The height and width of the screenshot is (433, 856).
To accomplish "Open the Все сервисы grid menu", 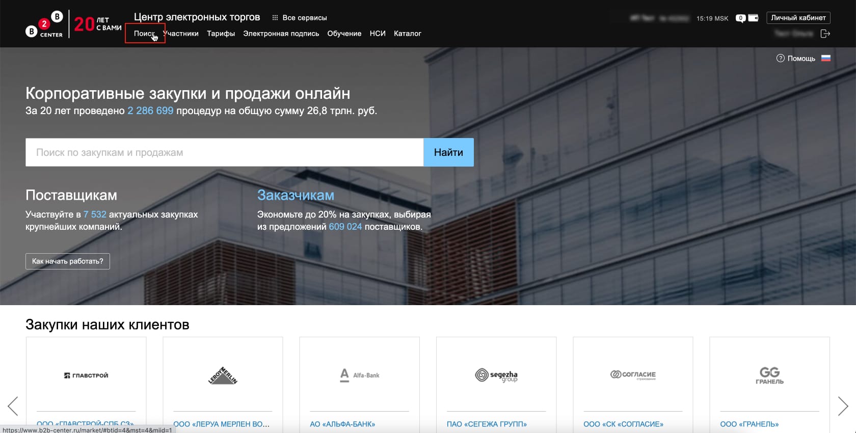I will point(300,18).
